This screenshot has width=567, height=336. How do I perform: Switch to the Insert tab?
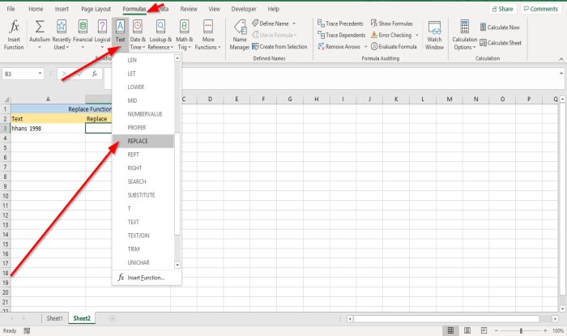[62, 9]
